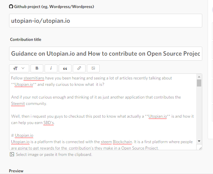Click the Contribution title label

click(x=26, y=40)
